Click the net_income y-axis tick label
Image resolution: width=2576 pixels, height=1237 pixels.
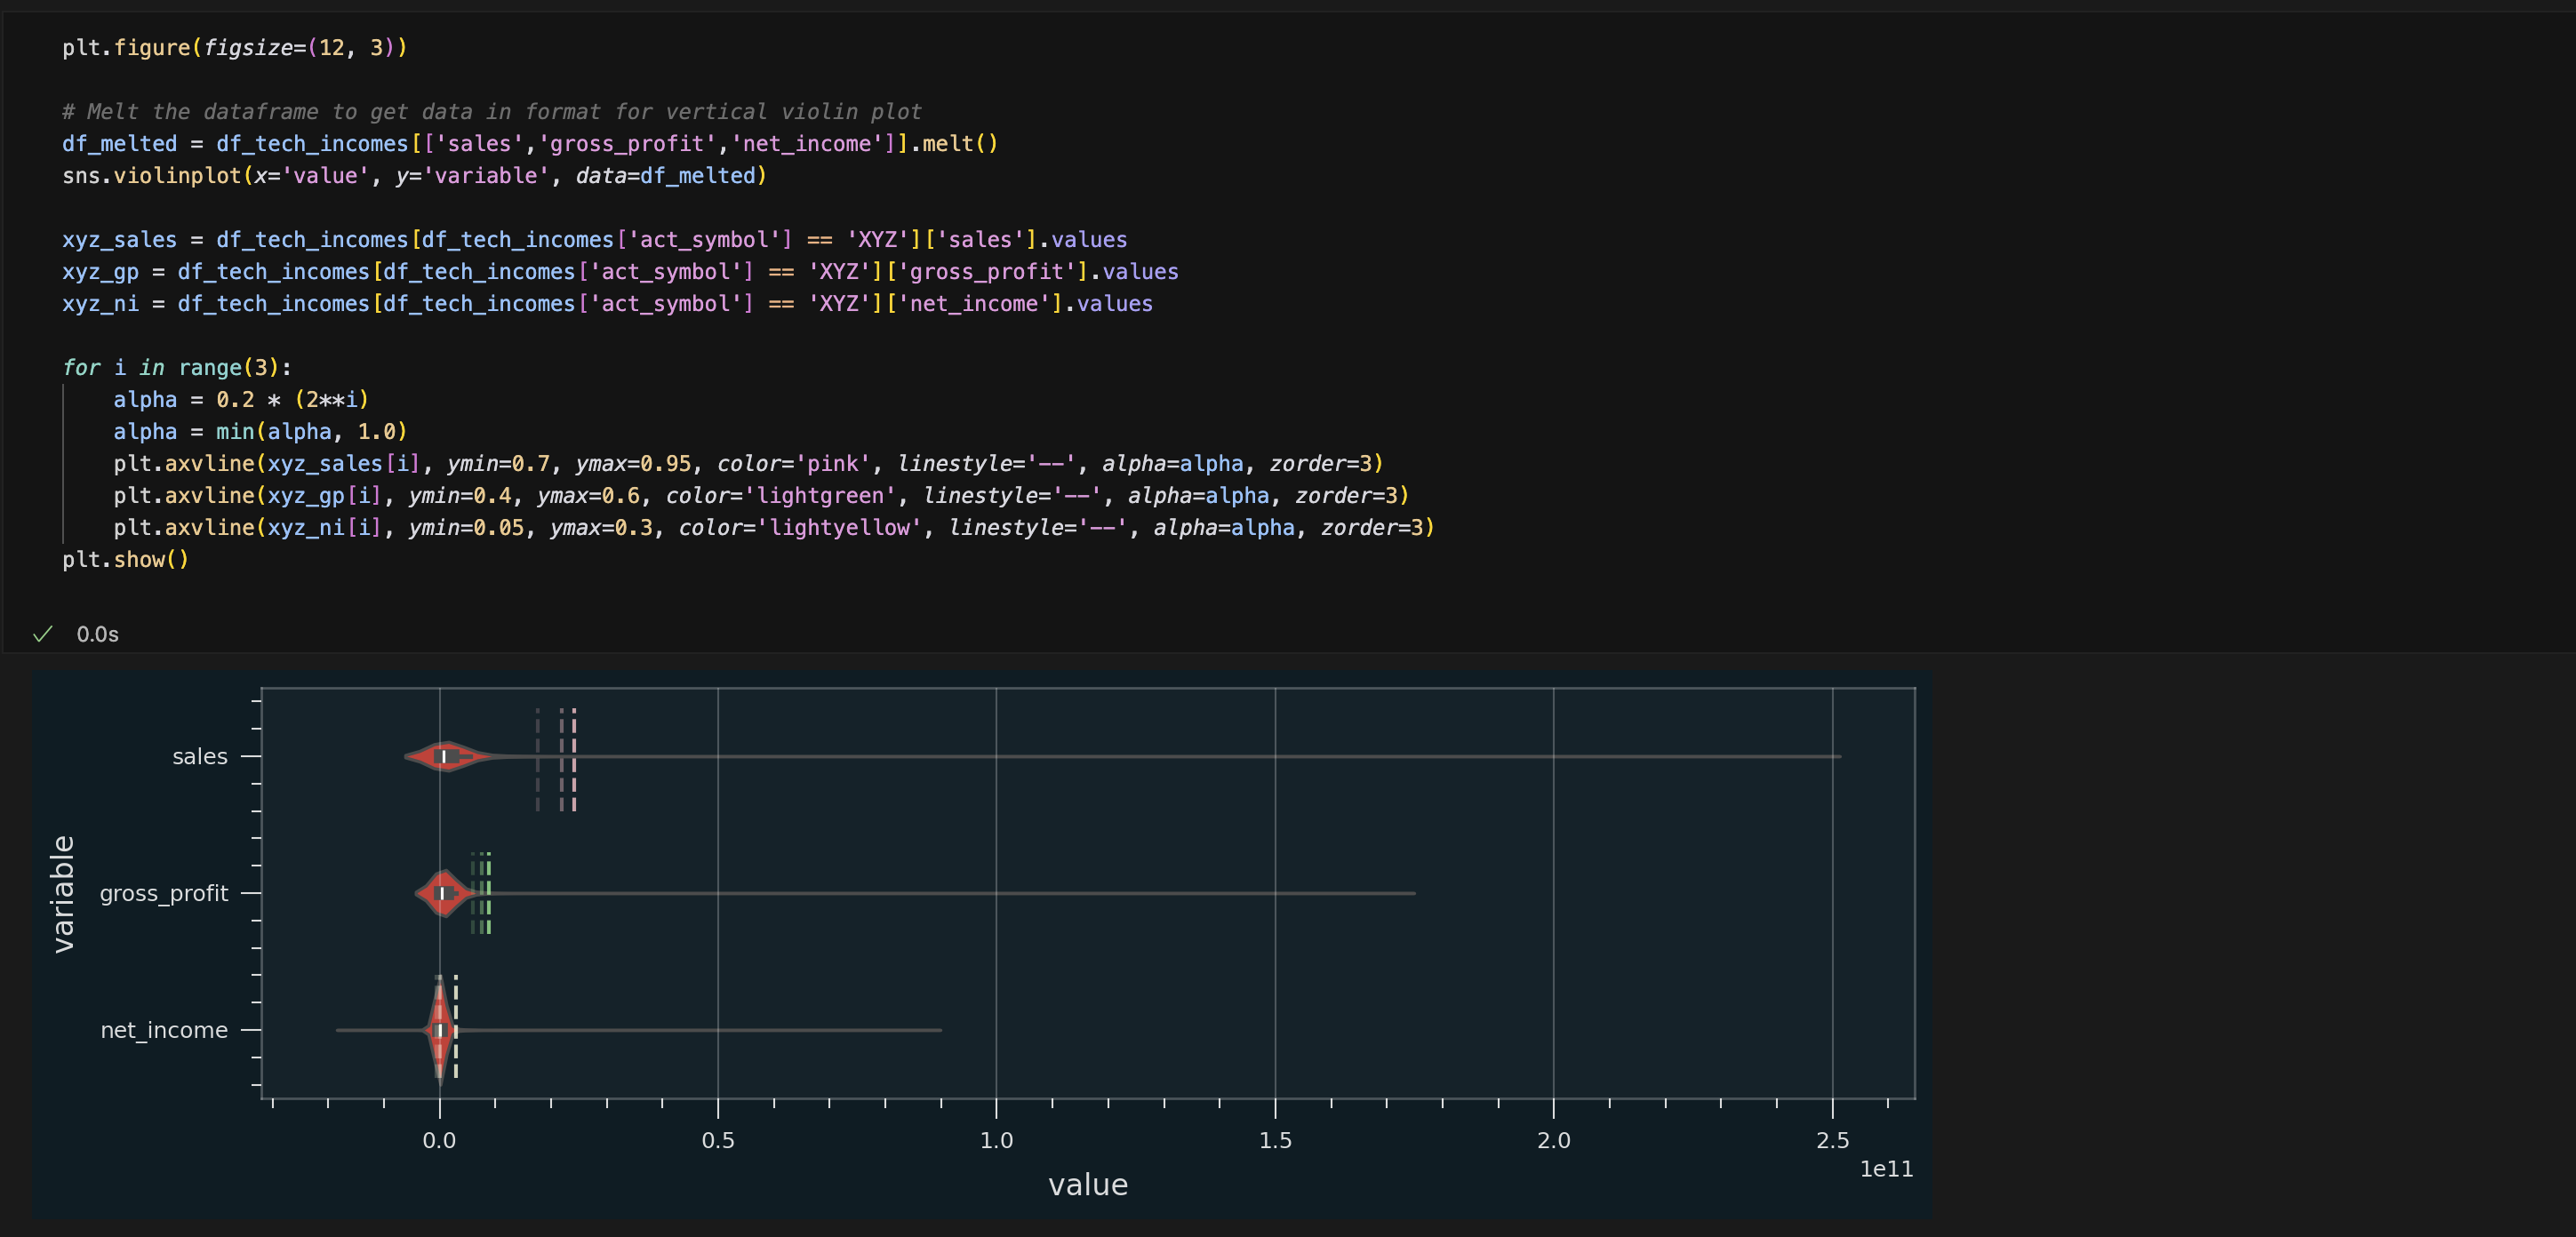(x=164, y=1030)
